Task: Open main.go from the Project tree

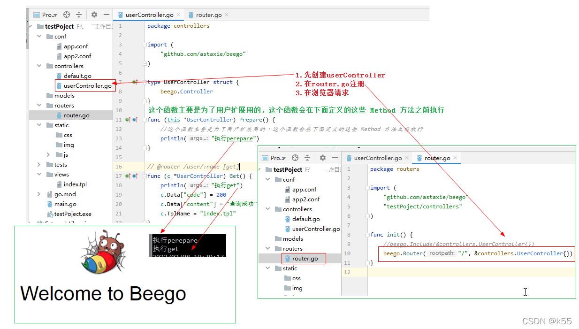Action: [64, 204]
